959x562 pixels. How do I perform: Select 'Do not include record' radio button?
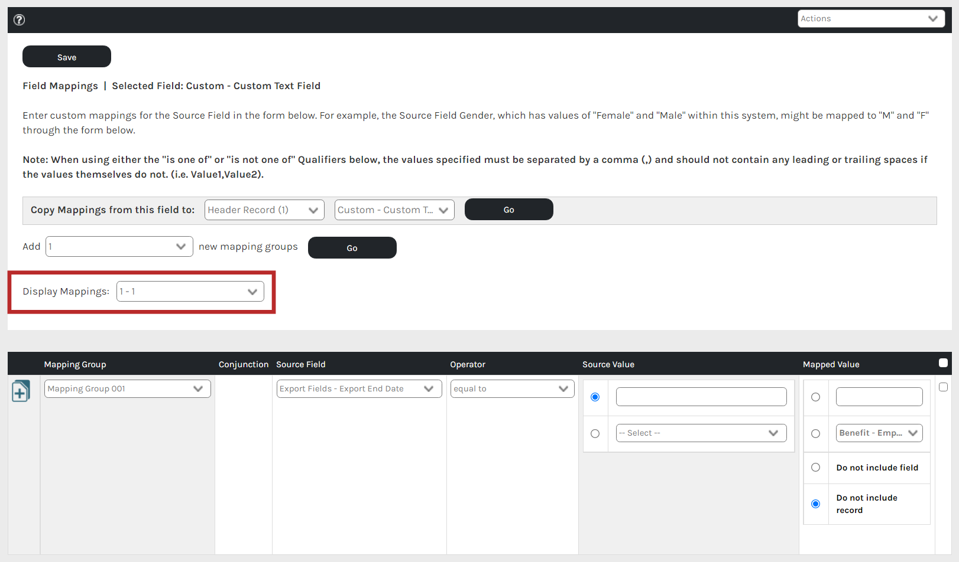[816, 504]
